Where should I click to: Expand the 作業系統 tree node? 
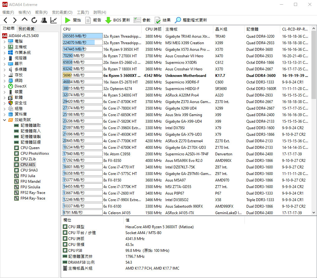[x=4, y=53]
